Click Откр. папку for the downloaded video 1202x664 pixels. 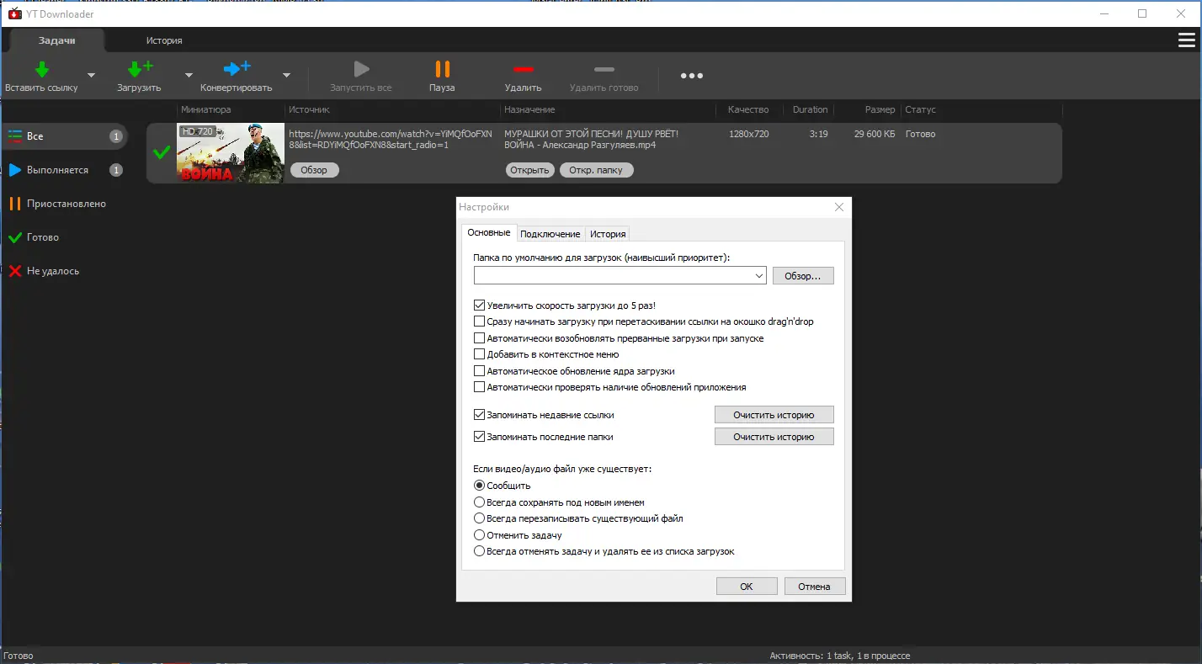pos(596,169)
